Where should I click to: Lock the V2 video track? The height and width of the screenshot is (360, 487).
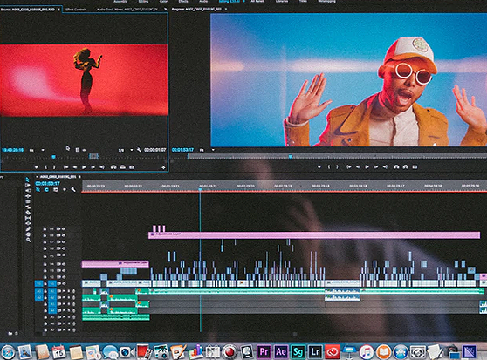[45, 277]
